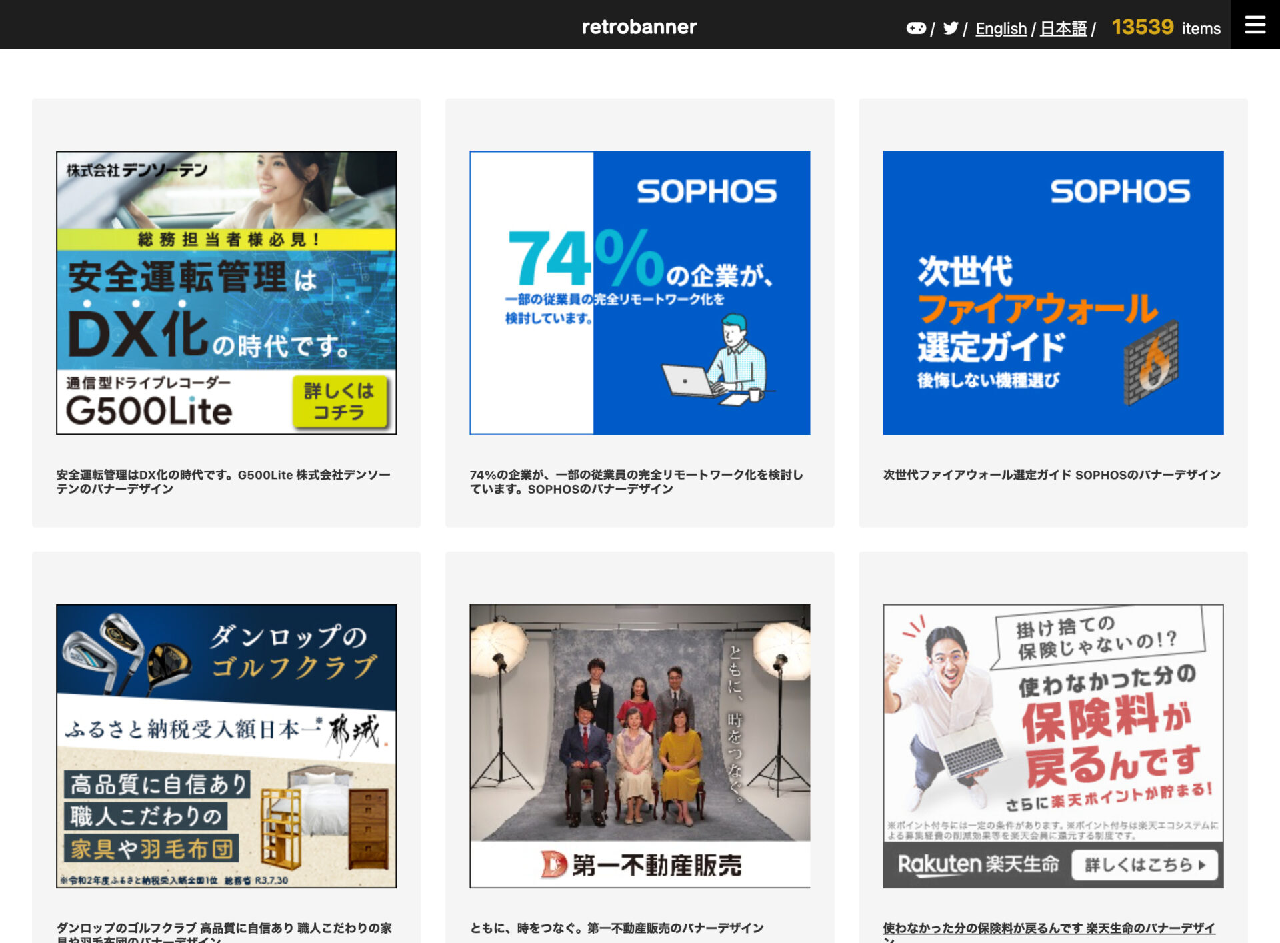Open the デンソーテン G500Lite banner image
This screenshot has height=943, width=1280.
(x=227, y=293)
